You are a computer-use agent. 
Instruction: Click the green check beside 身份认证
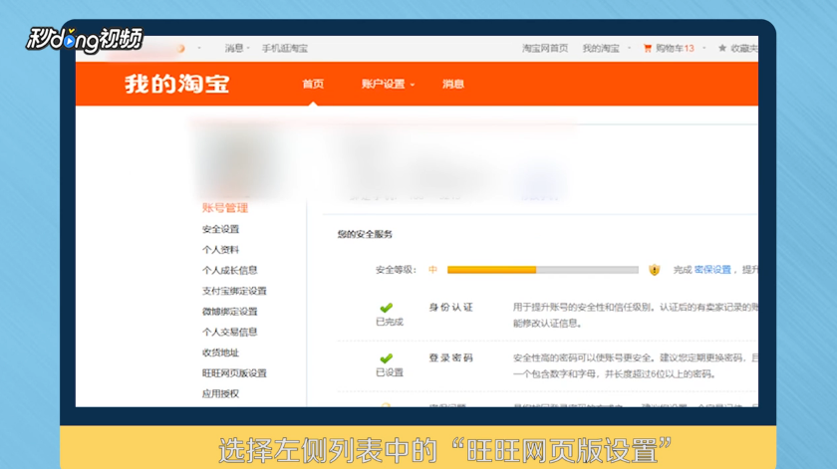(386, 308)
